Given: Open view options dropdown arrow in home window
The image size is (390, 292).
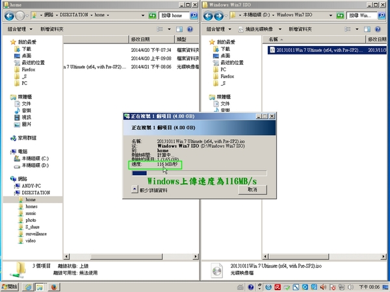Looking at the screenshot, I should 169,29.
